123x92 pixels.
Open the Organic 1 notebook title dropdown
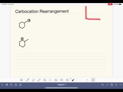click(x=62, y=85)
